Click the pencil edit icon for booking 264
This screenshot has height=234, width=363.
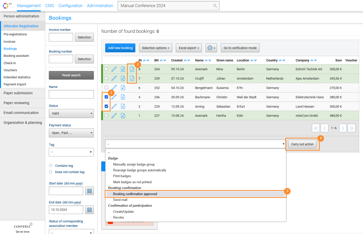click(114, 69)
